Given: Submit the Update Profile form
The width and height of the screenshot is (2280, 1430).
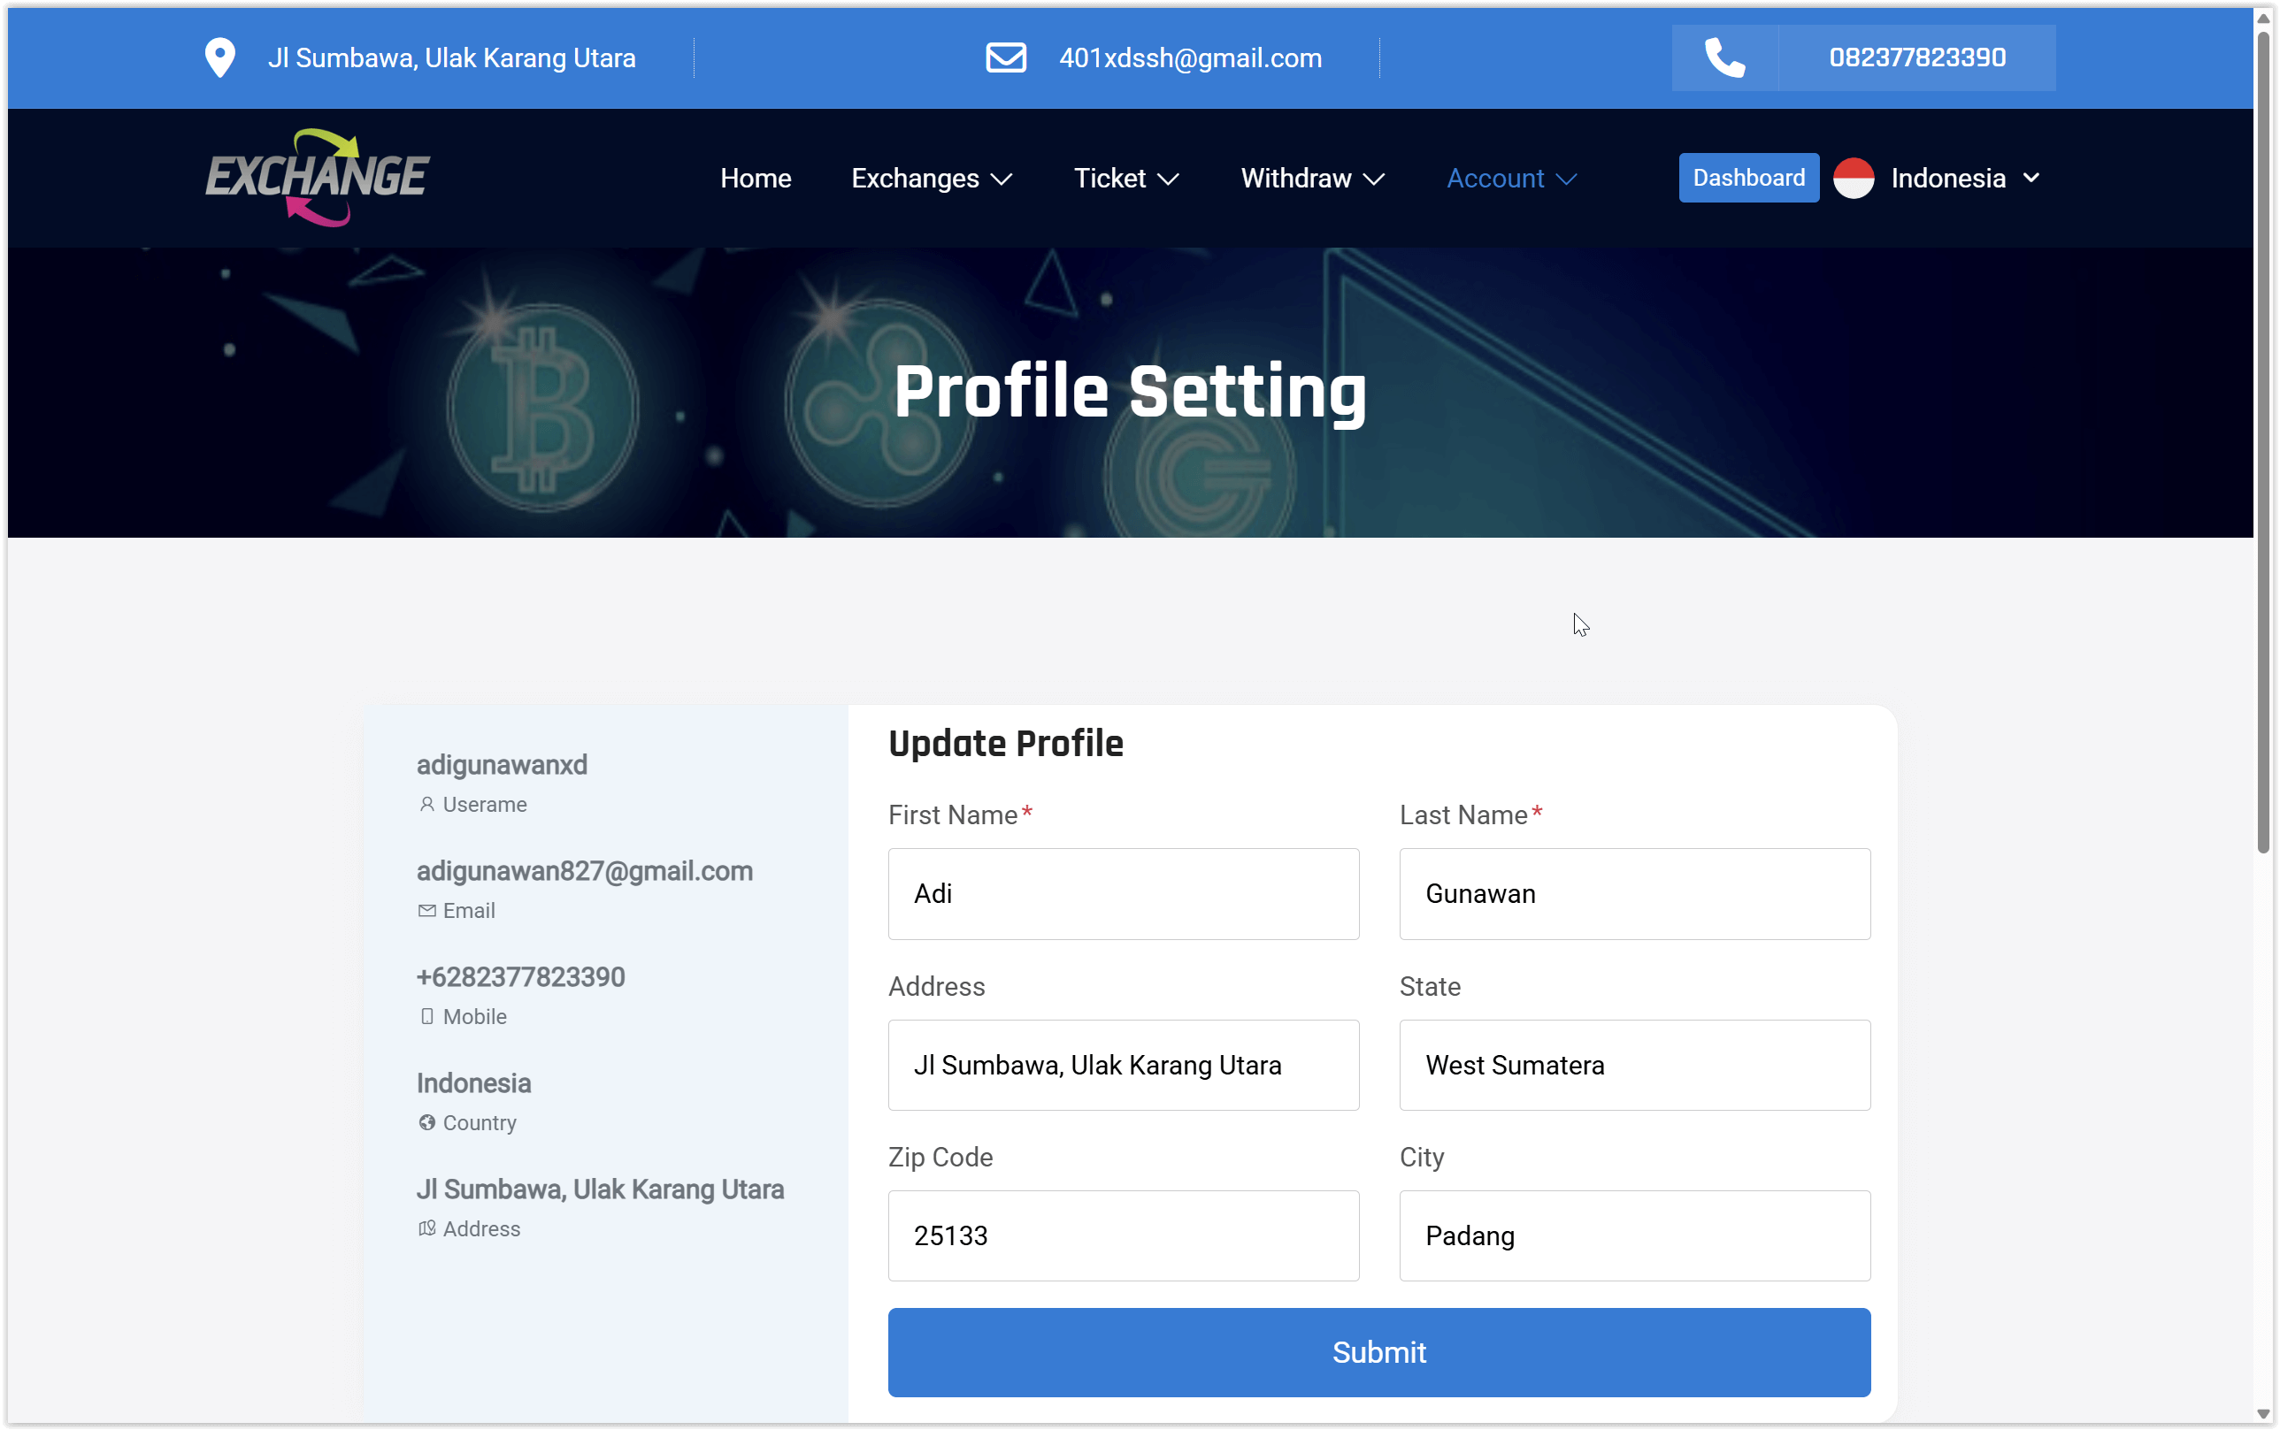Looking at the screenshot, I should [1378, 1351].
